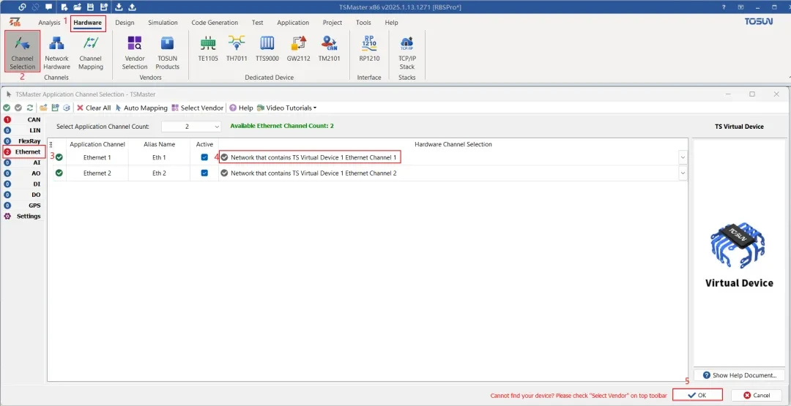Open the RP1210 interface
Viewport: 791px width, 406px height.
(x=369, y=48)
